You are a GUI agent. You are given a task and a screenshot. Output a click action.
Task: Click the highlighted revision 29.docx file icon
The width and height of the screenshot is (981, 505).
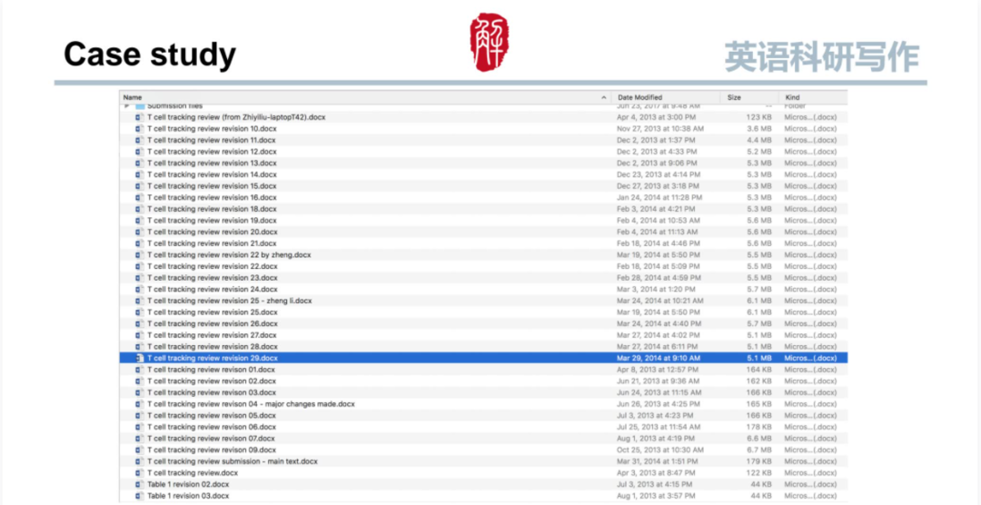point(140,358)
